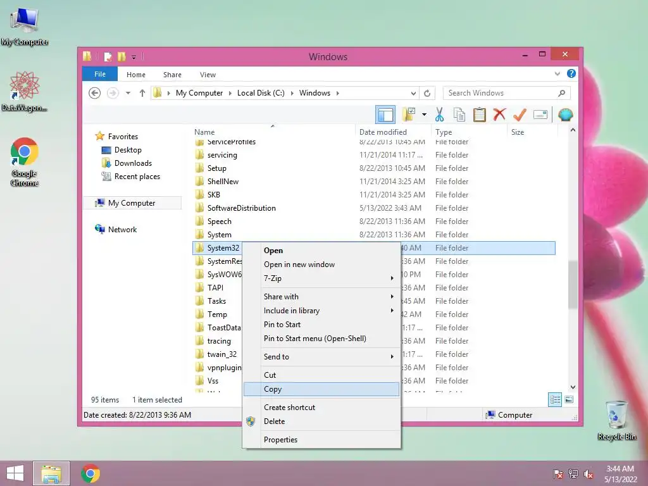Expand the 7-Zip submenu
Image resolution: width=648 pixels, height=486 pixels.
point(321,278)
